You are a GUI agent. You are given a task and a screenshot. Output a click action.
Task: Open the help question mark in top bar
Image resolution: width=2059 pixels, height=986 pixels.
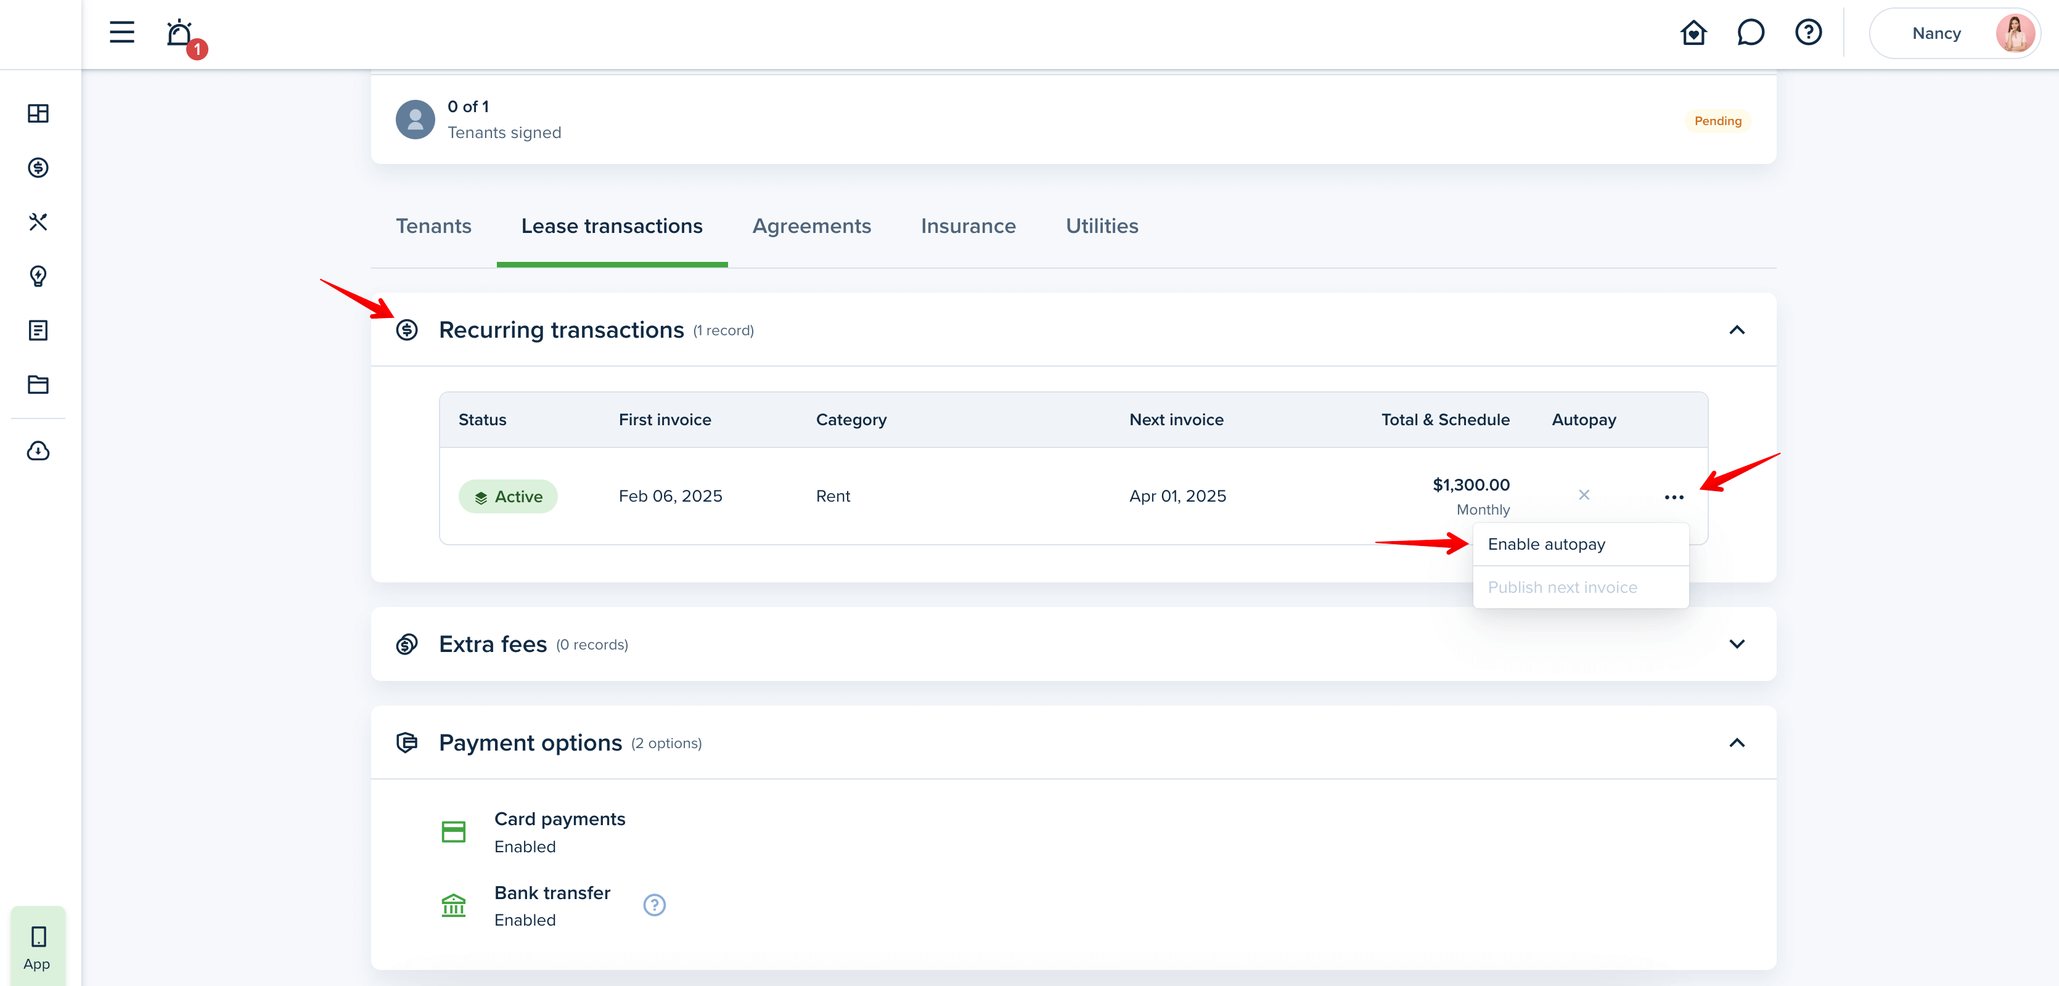pyautogui.click(x=1808, y=33)
